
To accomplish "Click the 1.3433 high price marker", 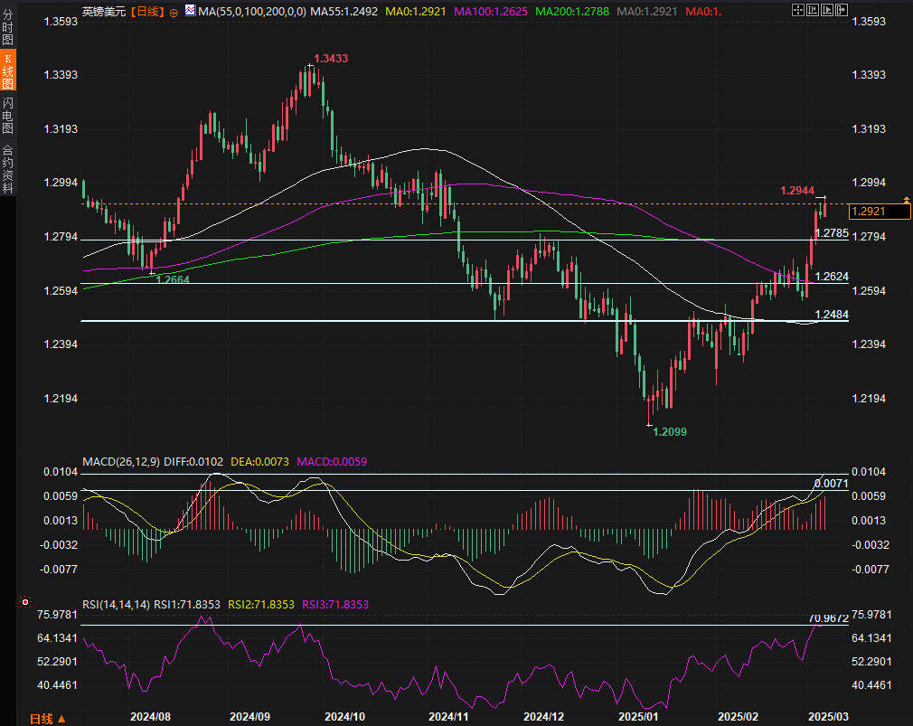I will click(331, 58).
